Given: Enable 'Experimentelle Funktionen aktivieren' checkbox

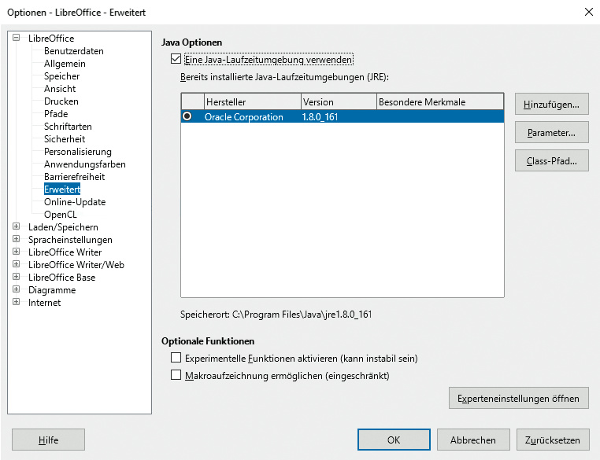Looking at the screenshot, I should click(x=176, y=358).
